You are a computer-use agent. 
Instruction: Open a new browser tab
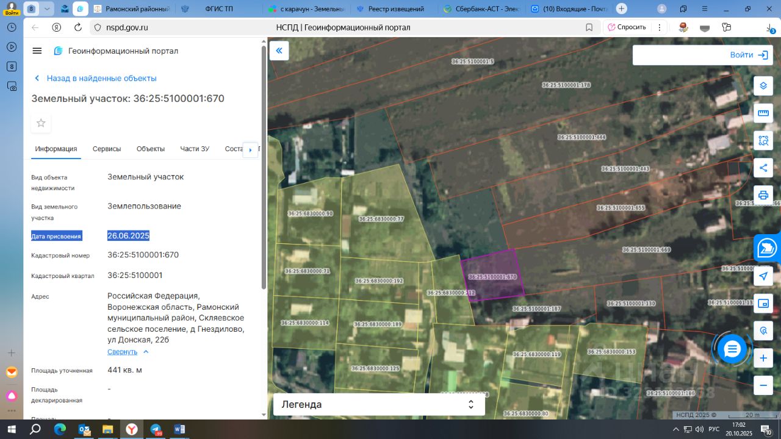pos(621,9)
